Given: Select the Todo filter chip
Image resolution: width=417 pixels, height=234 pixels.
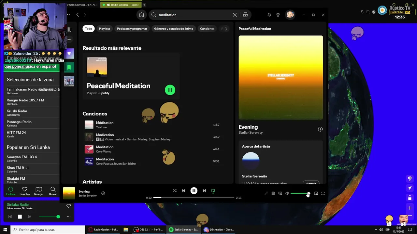Looking at the screenshot, I should (89, 29).
